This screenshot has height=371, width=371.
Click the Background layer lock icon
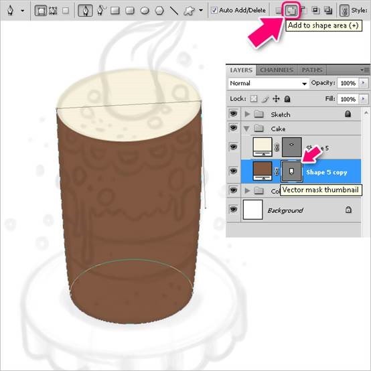[348, 210]
